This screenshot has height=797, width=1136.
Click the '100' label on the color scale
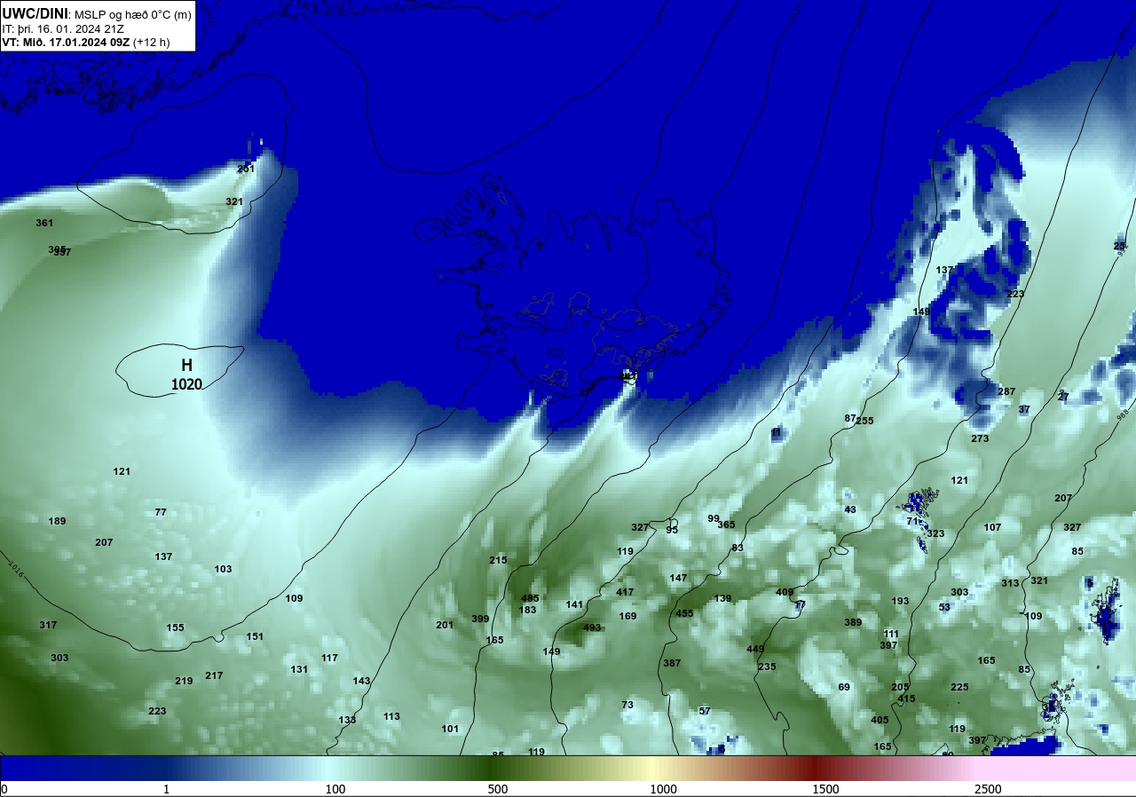335,789
